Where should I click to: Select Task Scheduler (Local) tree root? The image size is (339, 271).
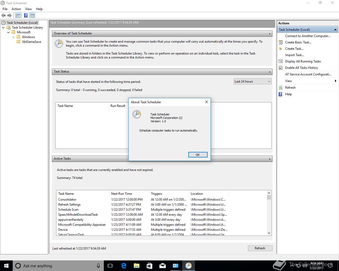pyautogui.click(x=22, y=23)
